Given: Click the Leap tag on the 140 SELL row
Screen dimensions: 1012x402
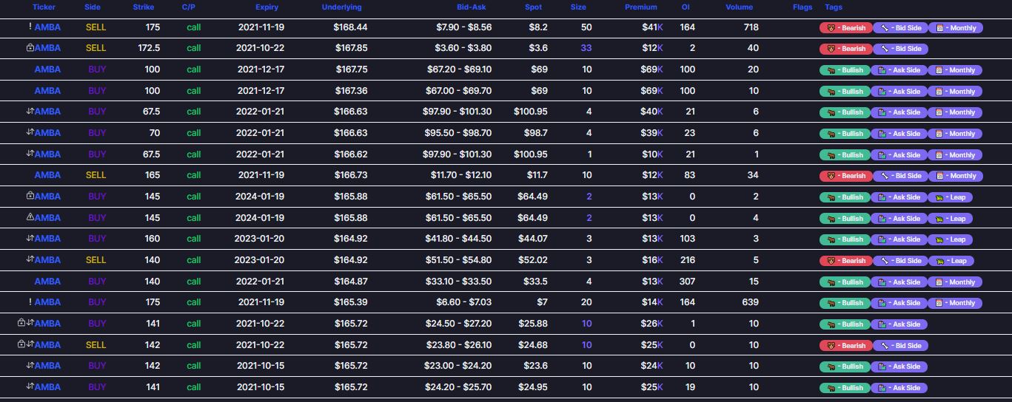Looking at the screenshot, I should (951, 261).
